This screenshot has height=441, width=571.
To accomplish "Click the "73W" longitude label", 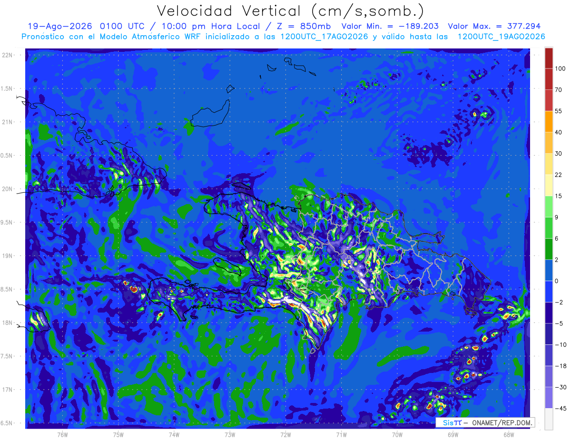I will click(230, 434).
